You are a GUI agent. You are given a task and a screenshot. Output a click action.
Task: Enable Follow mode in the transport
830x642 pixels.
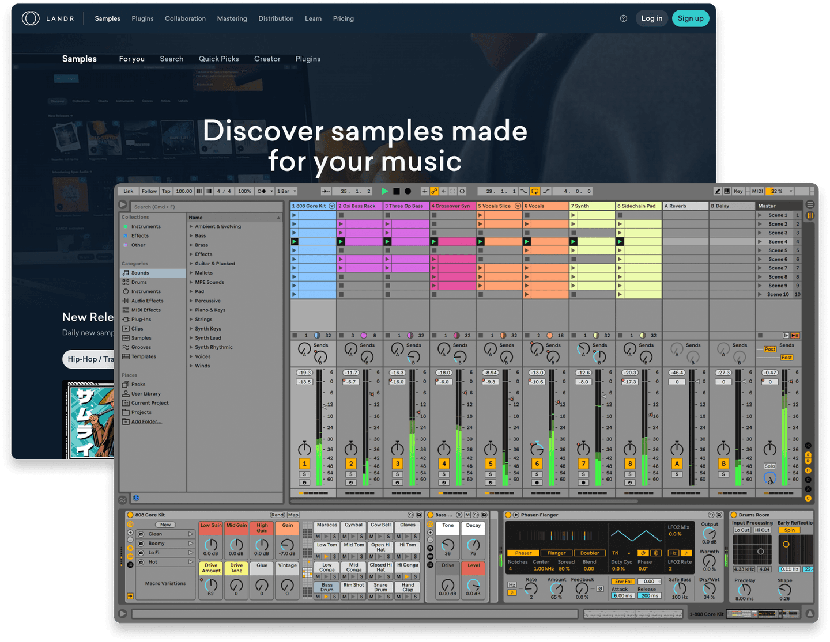coord(149,191)
